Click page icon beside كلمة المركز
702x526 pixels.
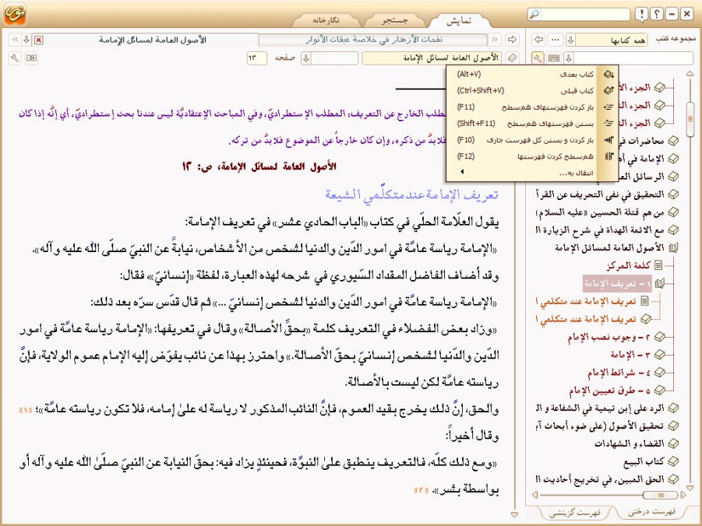point(658,265)
